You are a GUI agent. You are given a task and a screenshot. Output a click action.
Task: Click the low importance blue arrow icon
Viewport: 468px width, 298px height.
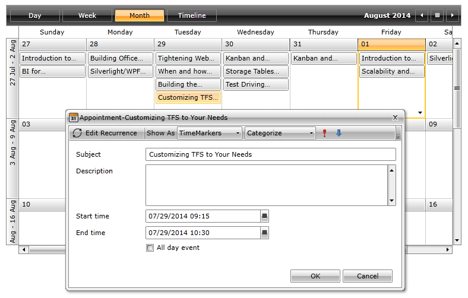click(x=339, y=133)
